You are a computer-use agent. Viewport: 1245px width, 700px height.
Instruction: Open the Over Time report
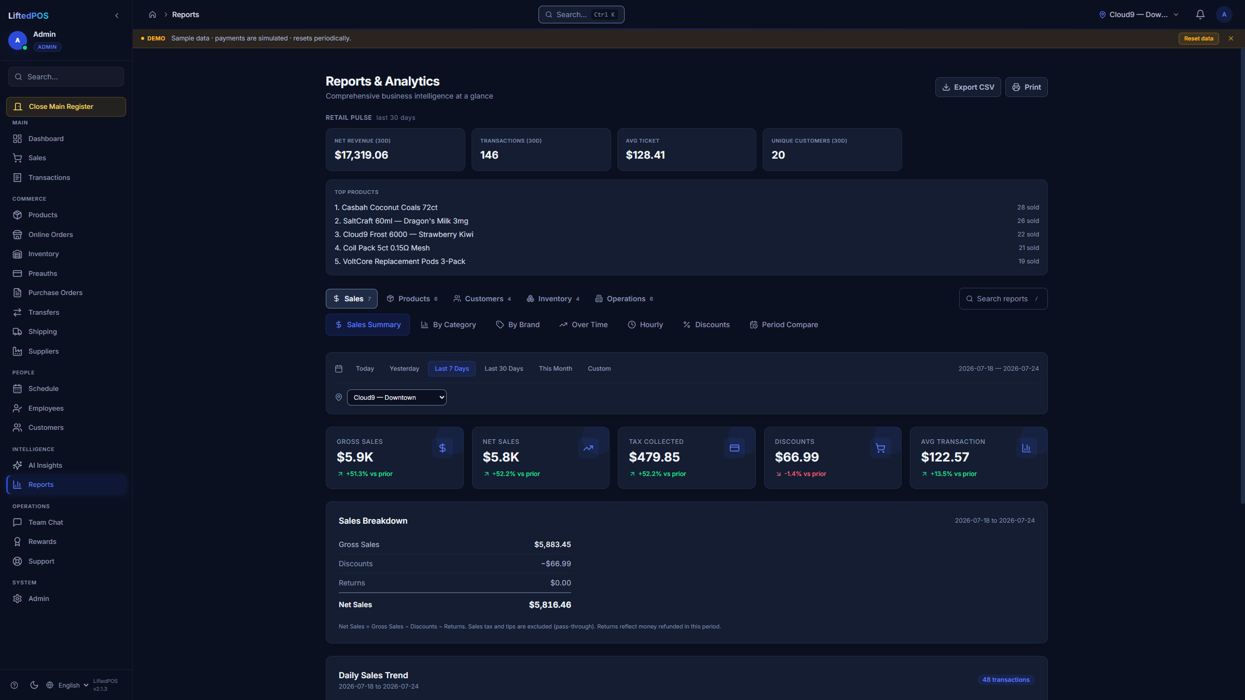pos(584,325)
